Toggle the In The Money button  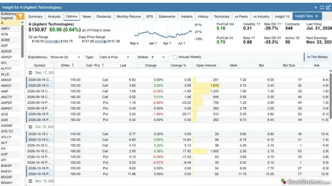coord(317,57)
